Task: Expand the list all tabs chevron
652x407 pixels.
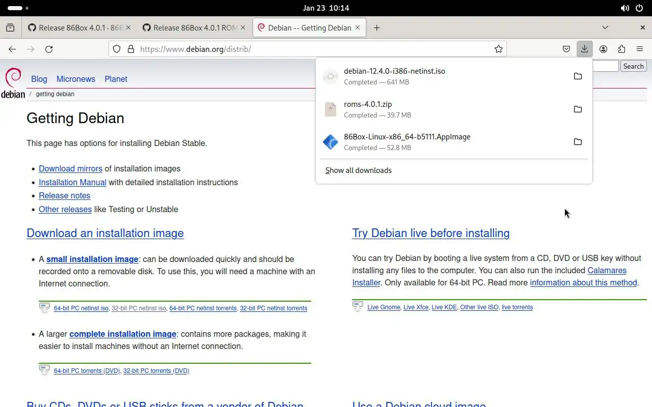Action: (605, 27)
